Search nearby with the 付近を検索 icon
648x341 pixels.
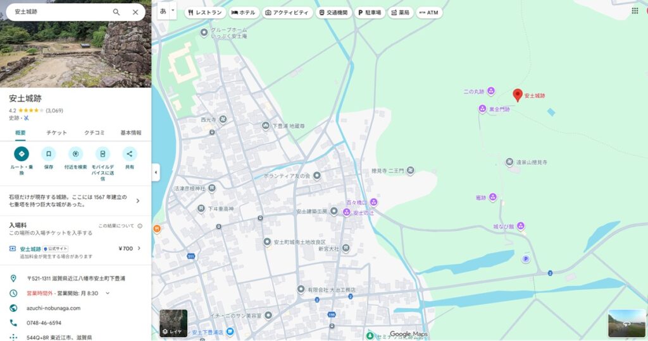click(x=76, y=153)
